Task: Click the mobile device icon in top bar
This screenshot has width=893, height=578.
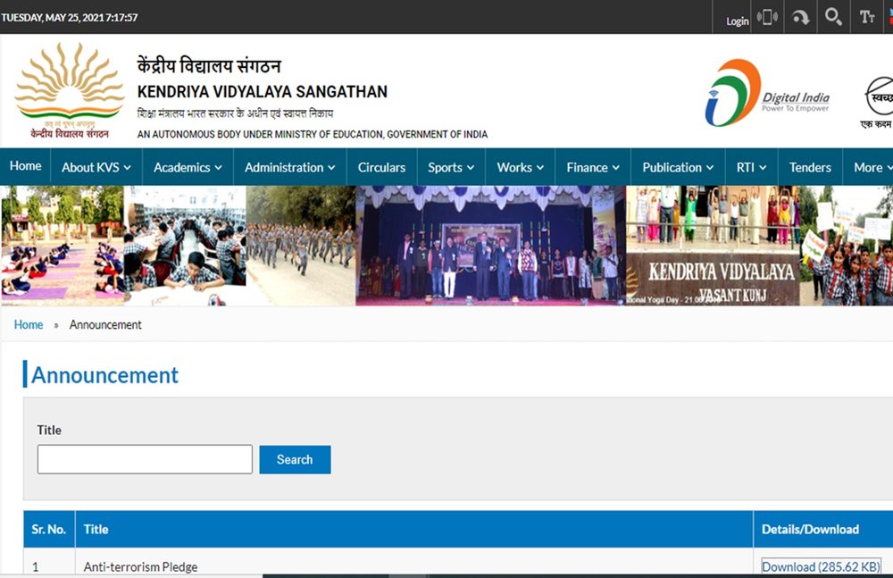Action: click(x=767, y=17)
